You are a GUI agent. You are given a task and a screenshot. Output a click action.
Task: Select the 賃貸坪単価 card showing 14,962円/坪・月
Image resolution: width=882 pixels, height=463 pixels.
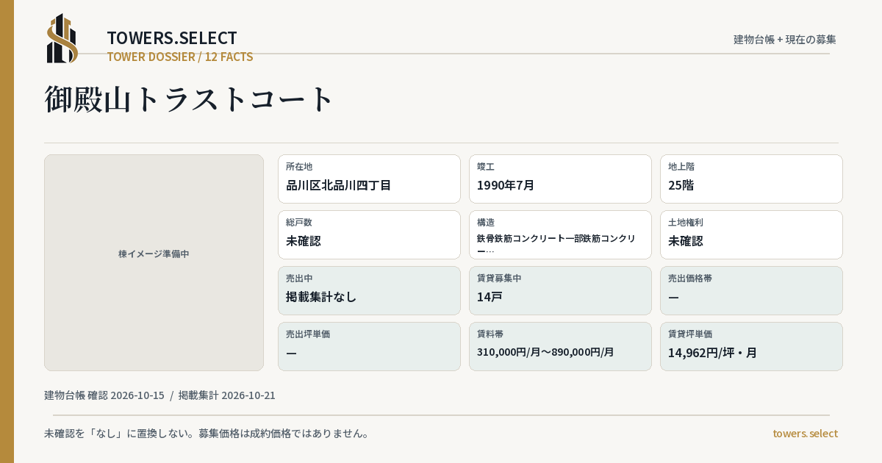coord(751,346)
